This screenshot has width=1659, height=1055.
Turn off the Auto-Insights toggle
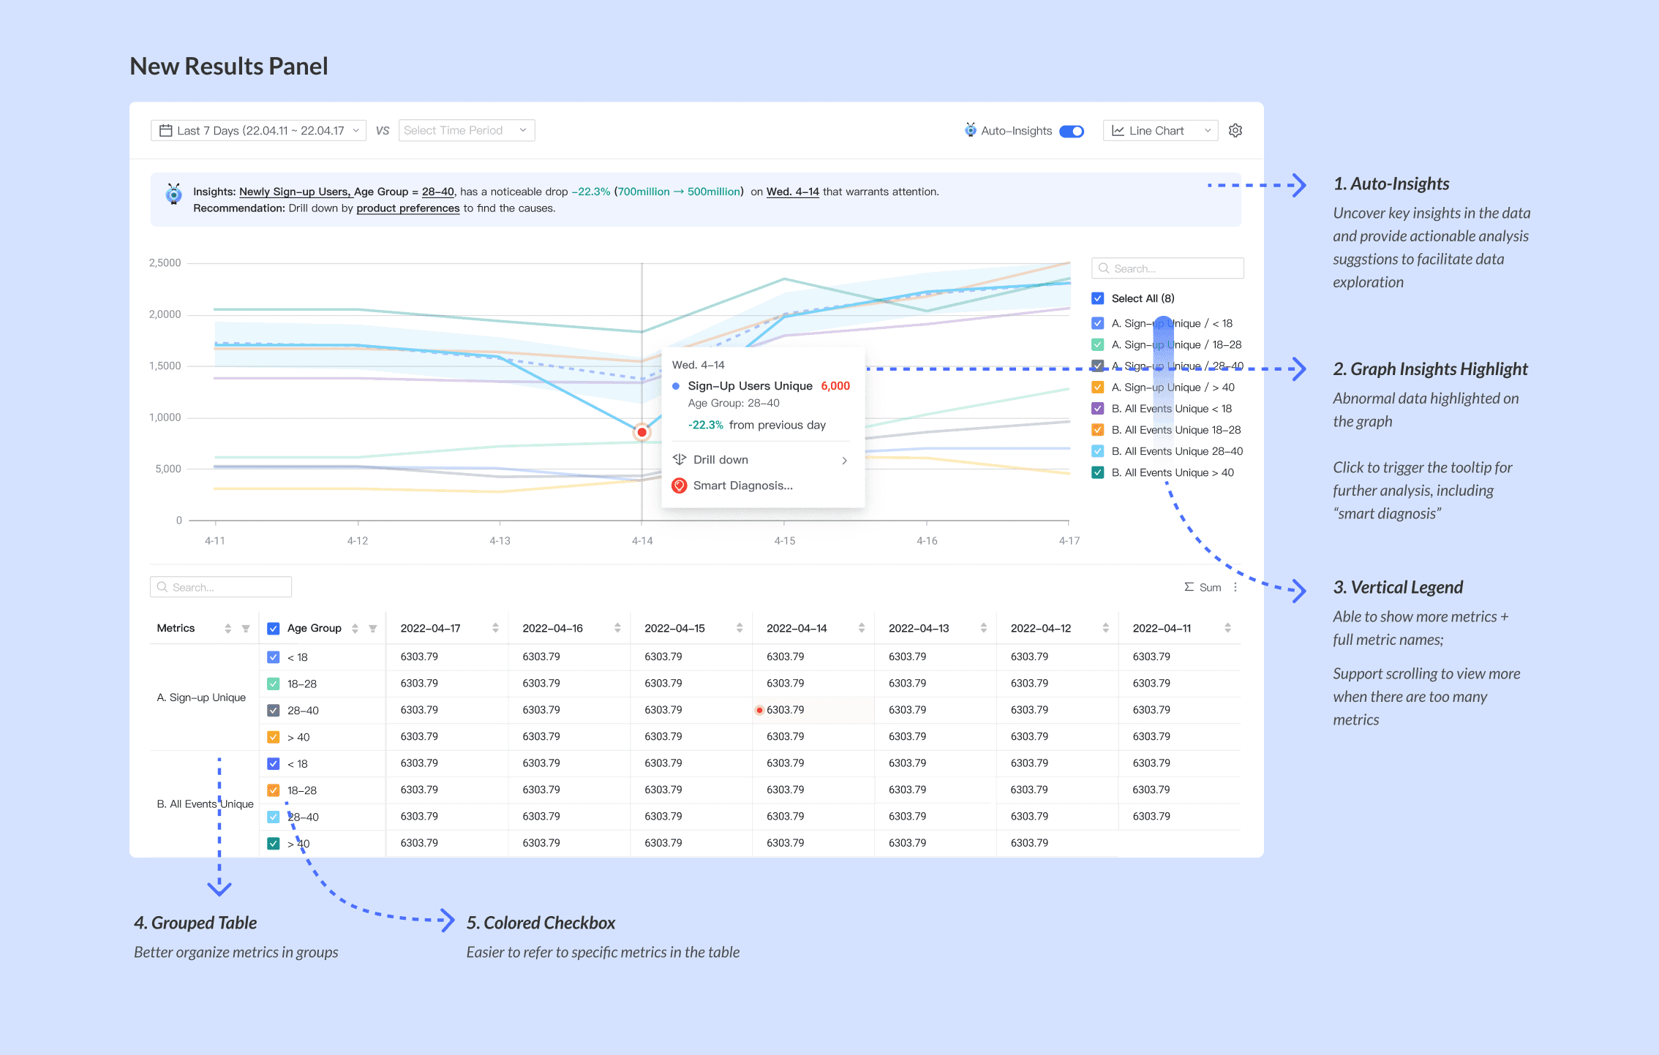(x=1072, y=131)
